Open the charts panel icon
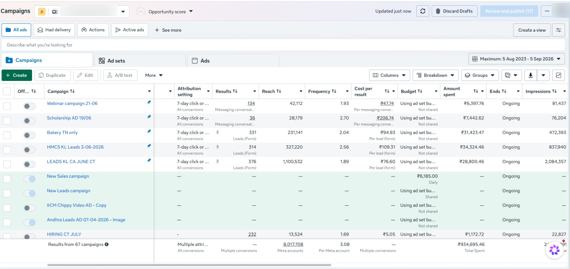 [x=559, y=75]
